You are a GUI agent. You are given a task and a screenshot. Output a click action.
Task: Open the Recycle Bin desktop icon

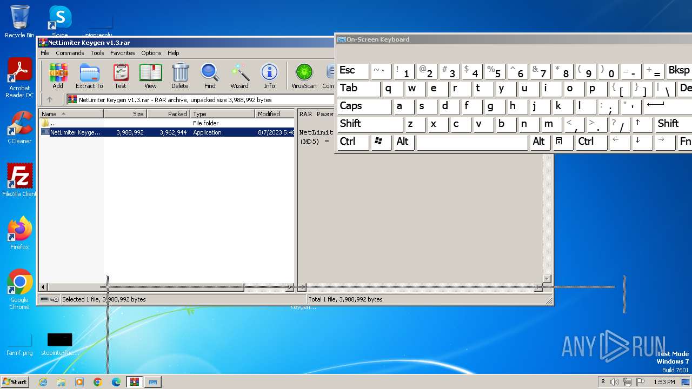click(x=19, y=22)
